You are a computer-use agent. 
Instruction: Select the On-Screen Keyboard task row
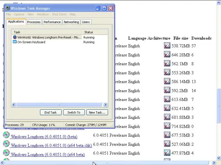[60, 42]
